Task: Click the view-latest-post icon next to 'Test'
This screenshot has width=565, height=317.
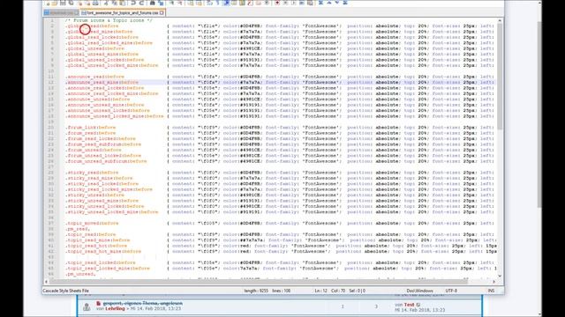Action: click(418, 305)
